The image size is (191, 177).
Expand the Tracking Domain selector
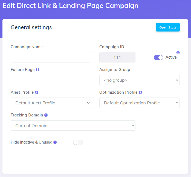(x=73, y=125)
